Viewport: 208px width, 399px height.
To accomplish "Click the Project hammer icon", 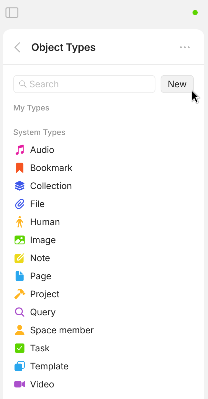I will pos(20,294).
